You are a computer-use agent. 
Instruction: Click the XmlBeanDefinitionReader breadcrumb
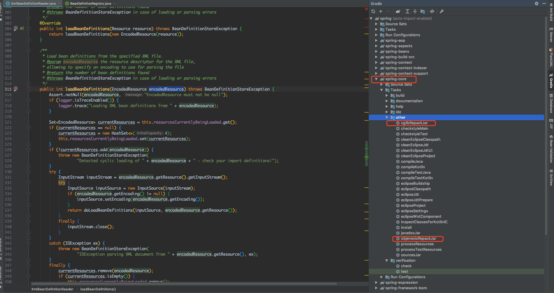tap(52, 289)
